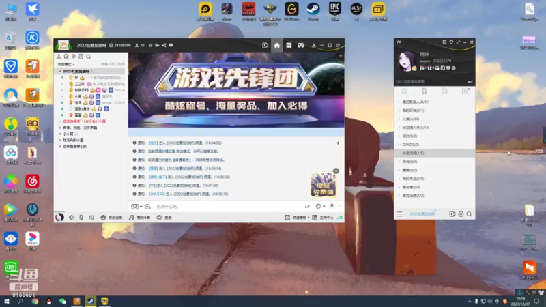Viewport: 546px width, 307px height.
Task: Open the game controller dropdown beside the chat input
Action: point(136,207)
